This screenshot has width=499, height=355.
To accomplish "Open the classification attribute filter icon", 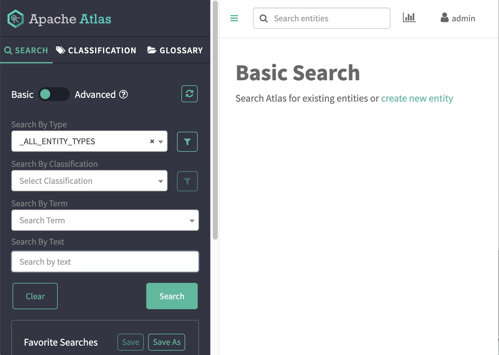I will click(x=187, y=181).
